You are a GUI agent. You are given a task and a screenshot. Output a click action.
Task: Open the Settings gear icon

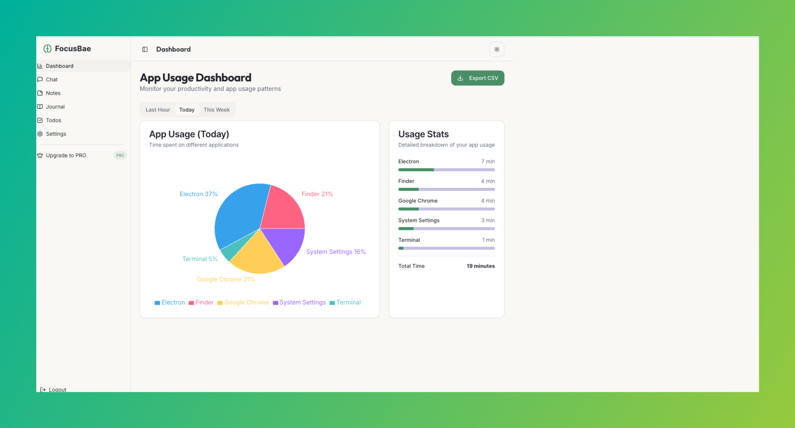[40, 134]
